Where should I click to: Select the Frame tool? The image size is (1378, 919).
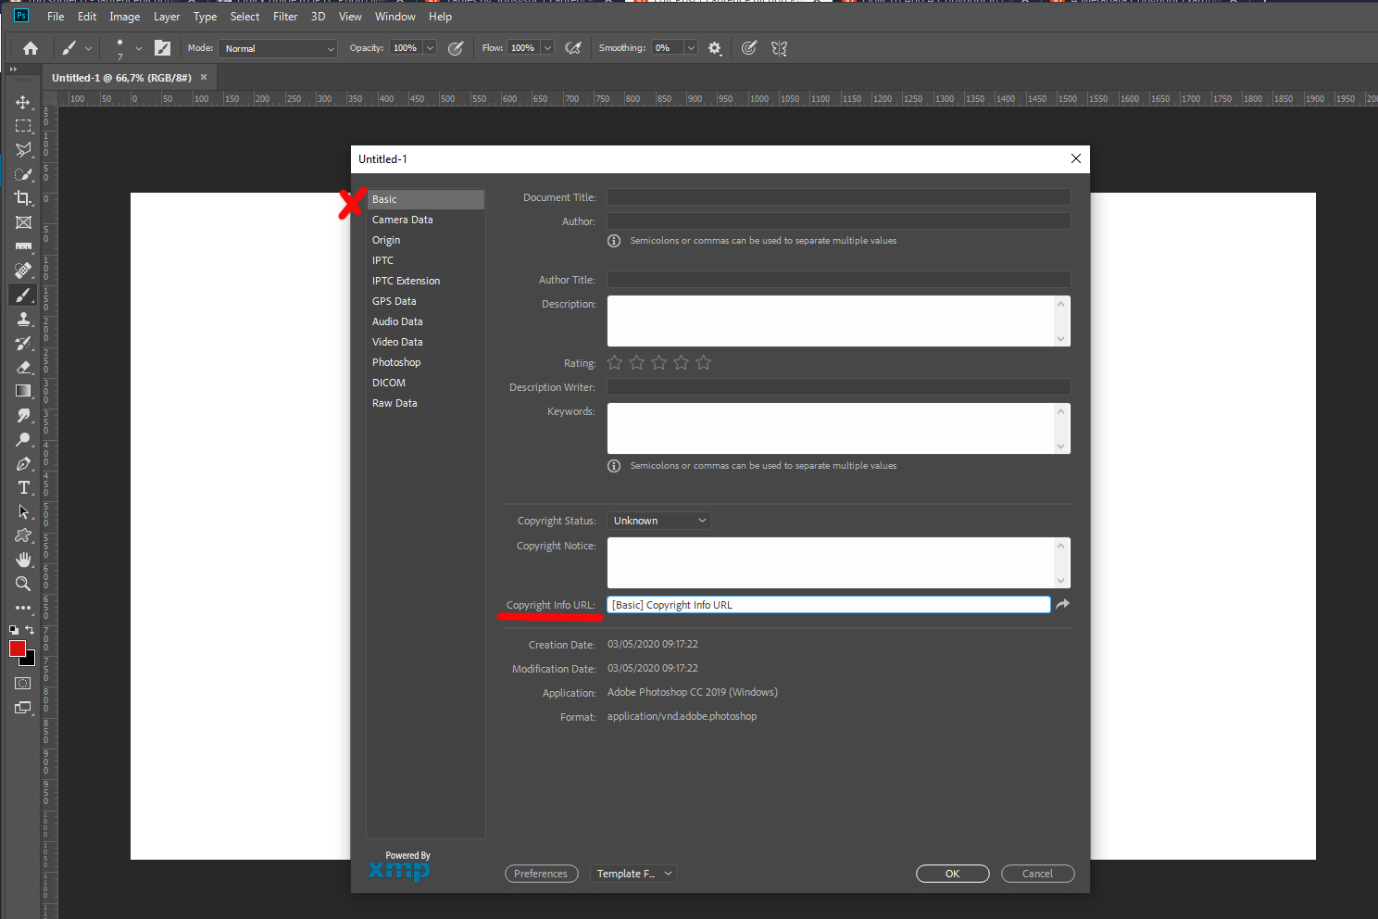pyautogui.click(x=23, y=222)
